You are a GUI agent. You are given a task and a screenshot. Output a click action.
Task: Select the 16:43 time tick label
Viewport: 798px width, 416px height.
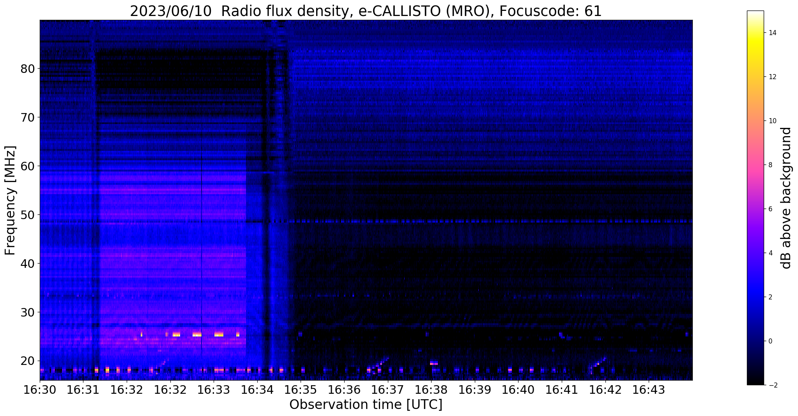(649, 390)
